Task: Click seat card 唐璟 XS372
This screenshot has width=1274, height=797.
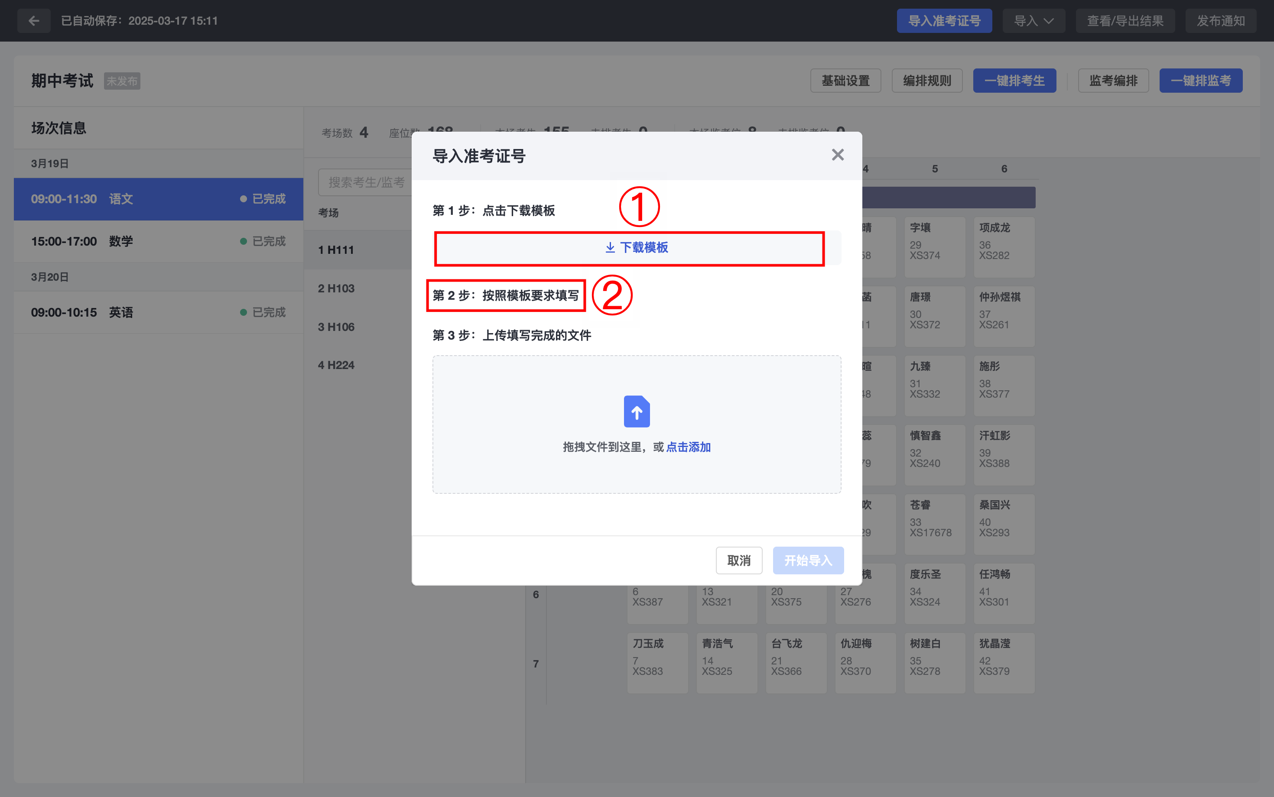Action: [934, 316]
